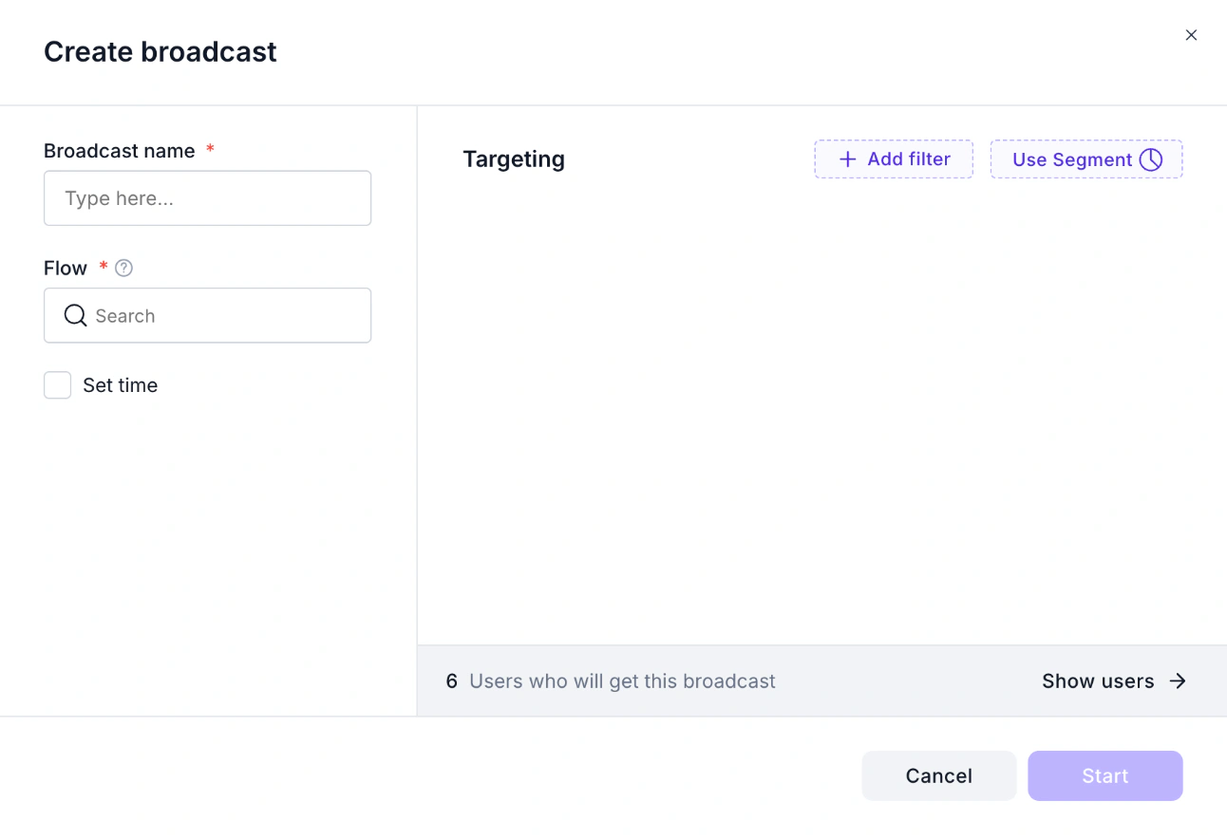The height and width of the screenshot is (839, 1227).
Task: Open the Flow search box
Action: pos(207,315)
